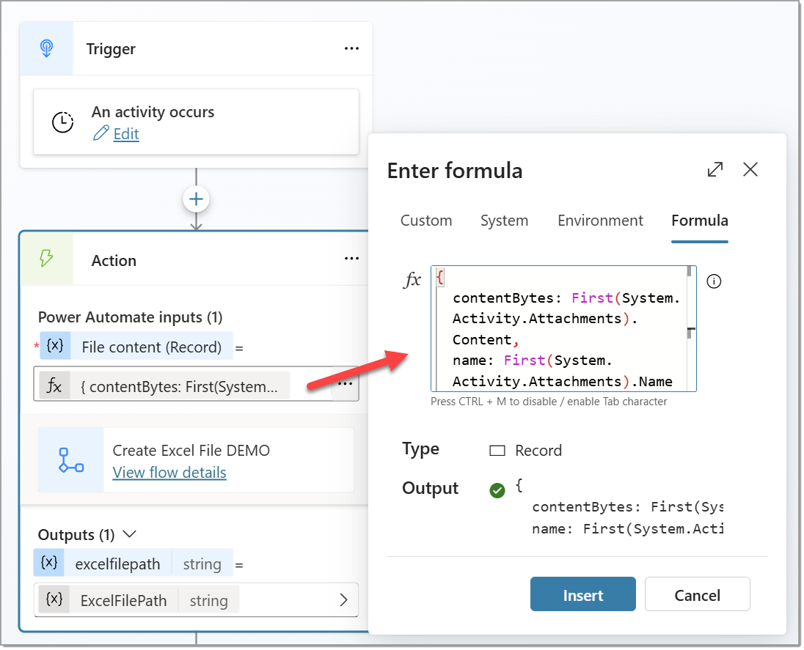
Task: Open the Edit link under An activity occurs
Action: coord(125,134)
